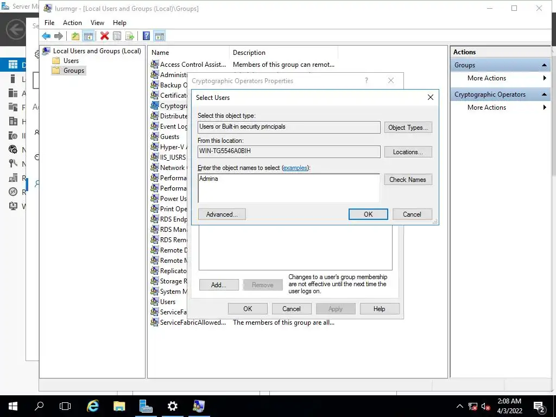Click the Forward arrow in lusrmgr toolbar
The image size is (556, 417).
click(x=59, y=36)
